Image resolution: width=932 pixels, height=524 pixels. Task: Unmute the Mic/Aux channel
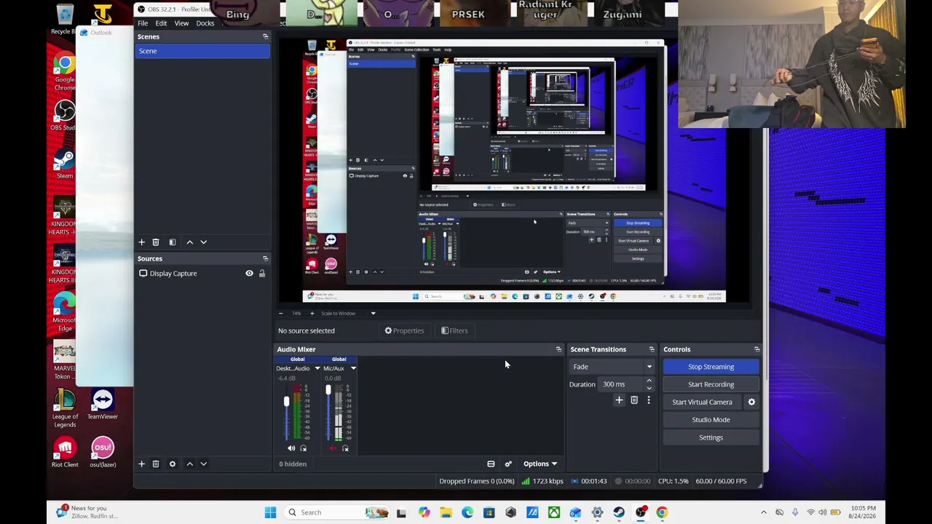pos(333,448)
